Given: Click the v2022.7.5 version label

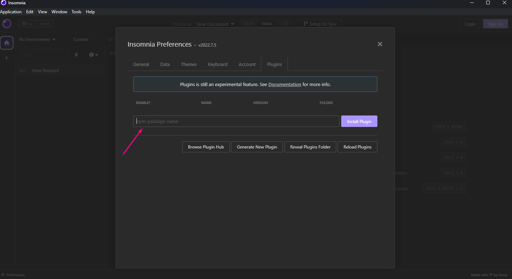Looking at the screenshot, I should [x=207, y=45].
